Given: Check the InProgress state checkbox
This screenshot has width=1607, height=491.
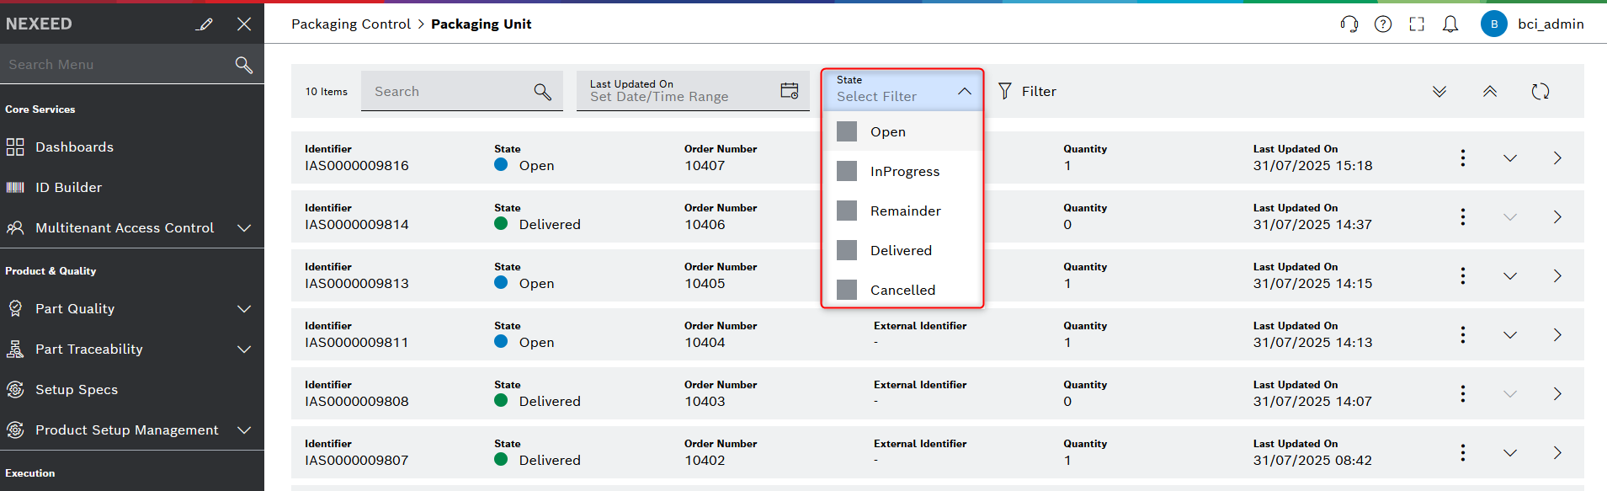Looking at the screenshot, I should pos(847,171).
